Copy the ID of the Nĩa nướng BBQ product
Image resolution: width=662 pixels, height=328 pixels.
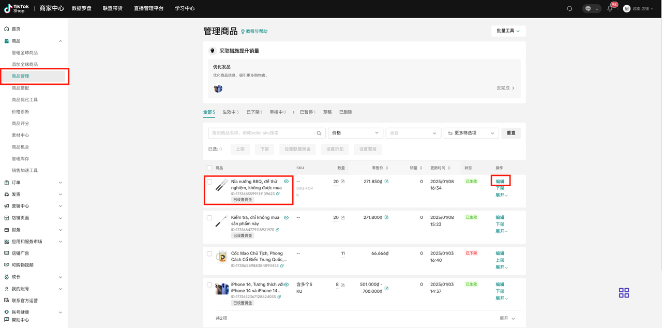pyautogui.click(x=278, y=194)
